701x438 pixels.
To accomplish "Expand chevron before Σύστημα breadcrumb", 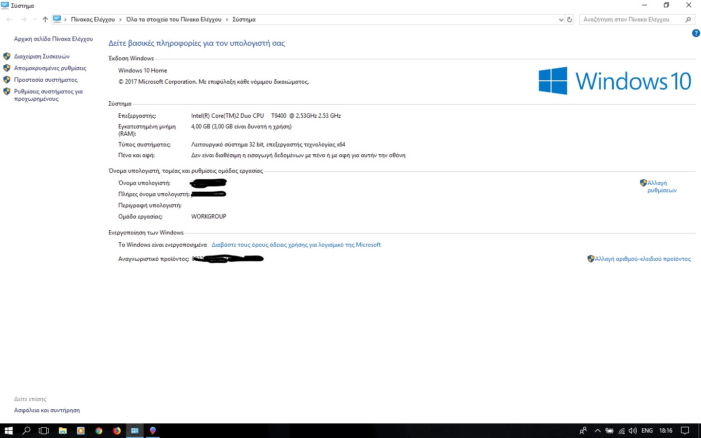I will [x=227, y=19].
